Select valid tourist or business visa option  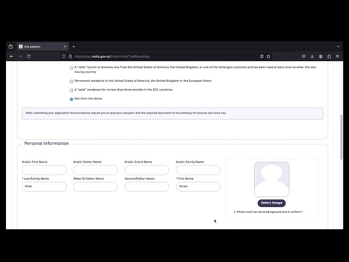click(x=71, y=68)
